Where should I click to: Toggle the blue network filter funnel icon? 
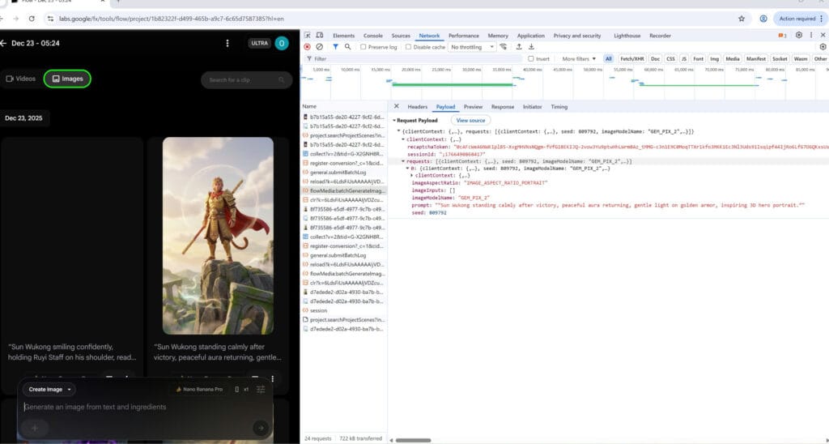(x=335, y=47)
